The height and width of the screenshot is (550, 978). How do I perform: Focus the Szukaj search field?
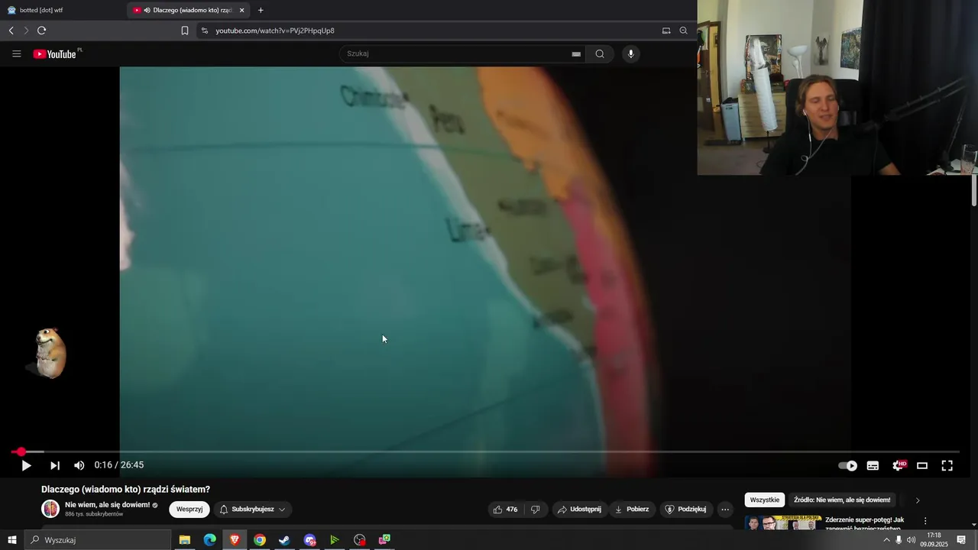[455, 53]
